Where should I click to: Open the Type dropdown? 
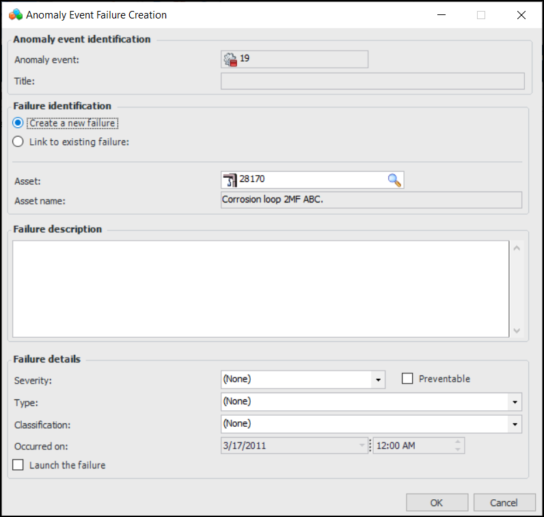(515, 402)
